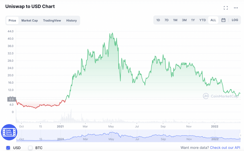Open the calendar date range picker

pyautogui.click(x=223, y=20)
